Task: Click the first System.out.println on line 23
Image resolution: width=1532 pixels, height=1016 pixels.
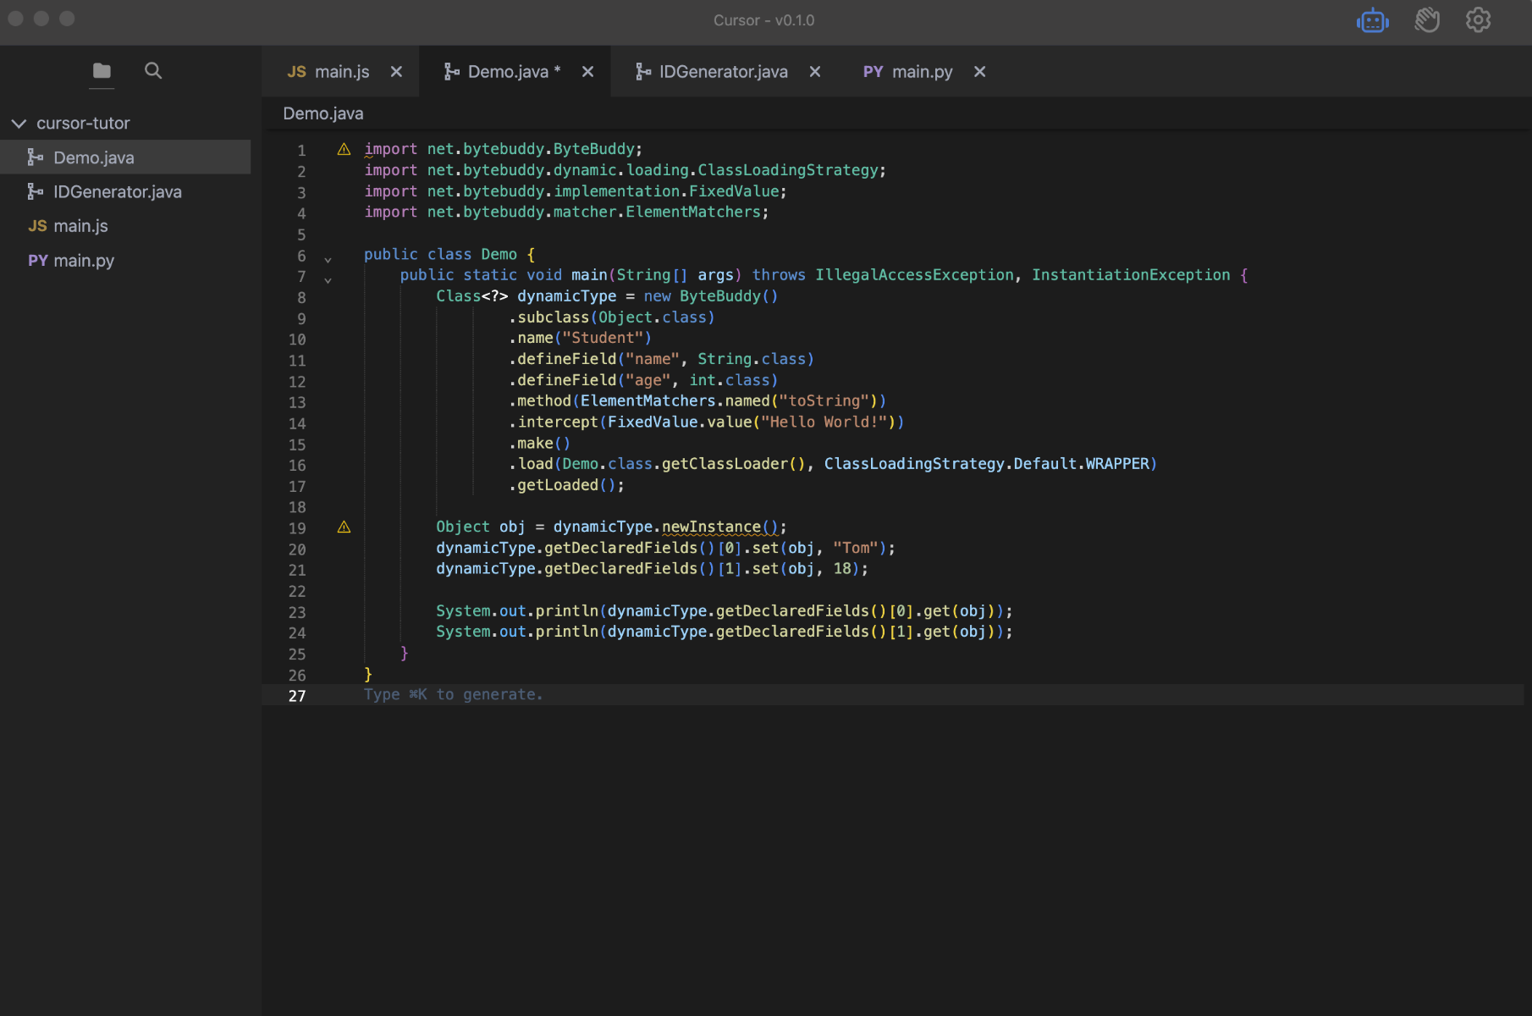Action: click(517, 611)
